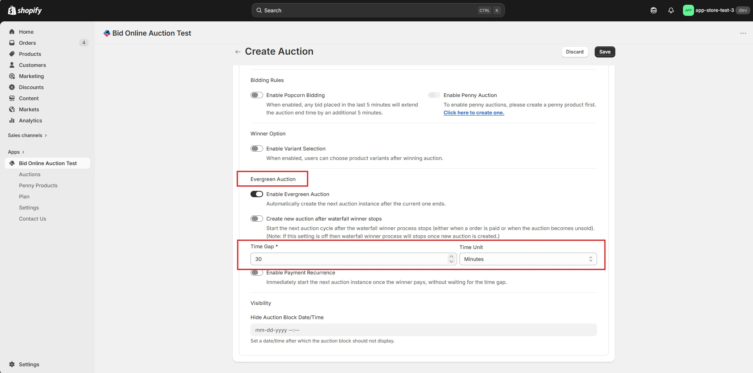Click the Bid Online Auction Test sidebar app icon
Viewport: 753px width, 373px height.
tap(12, 163)
